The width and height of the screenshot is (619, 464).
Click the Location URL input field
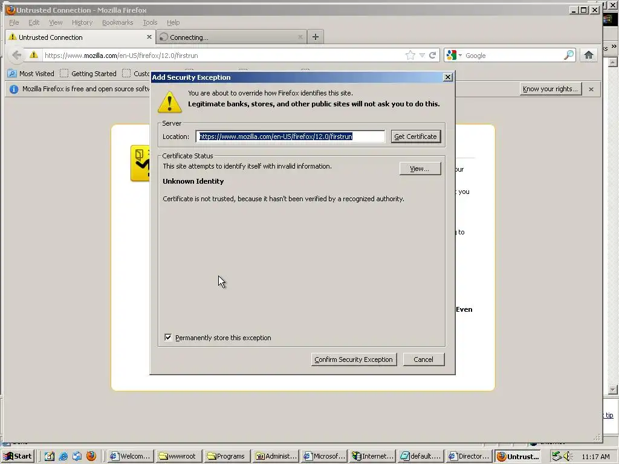click(290, 137)
